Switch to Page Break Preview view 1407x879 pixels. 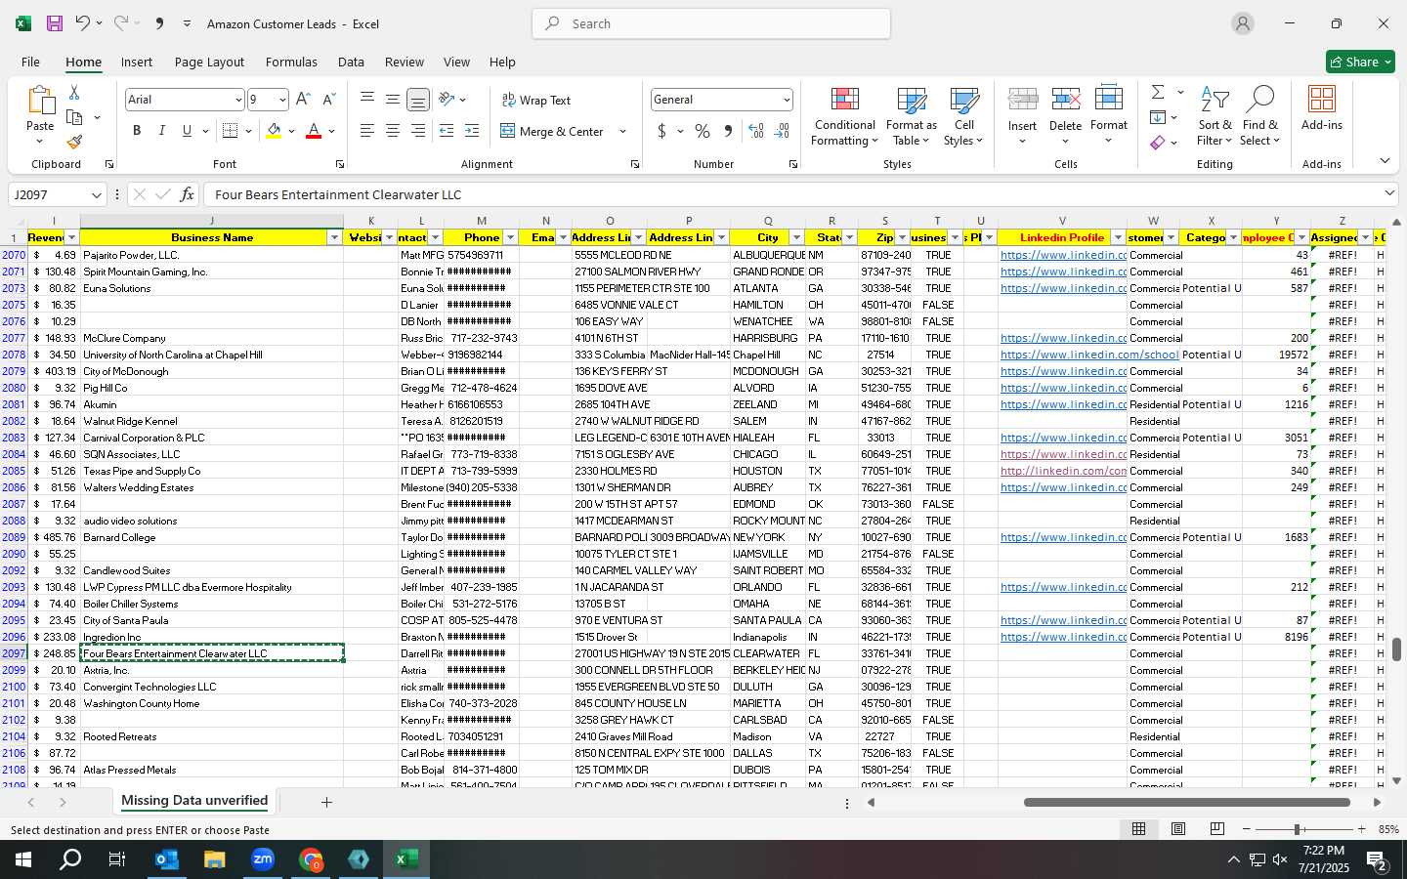click(1217, 829)
